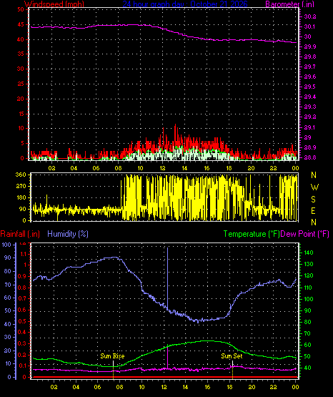This screenshot has height=397, width=333.
Task: Click the 28.8 barometer scale value
Action: click(x=310, y=157)
